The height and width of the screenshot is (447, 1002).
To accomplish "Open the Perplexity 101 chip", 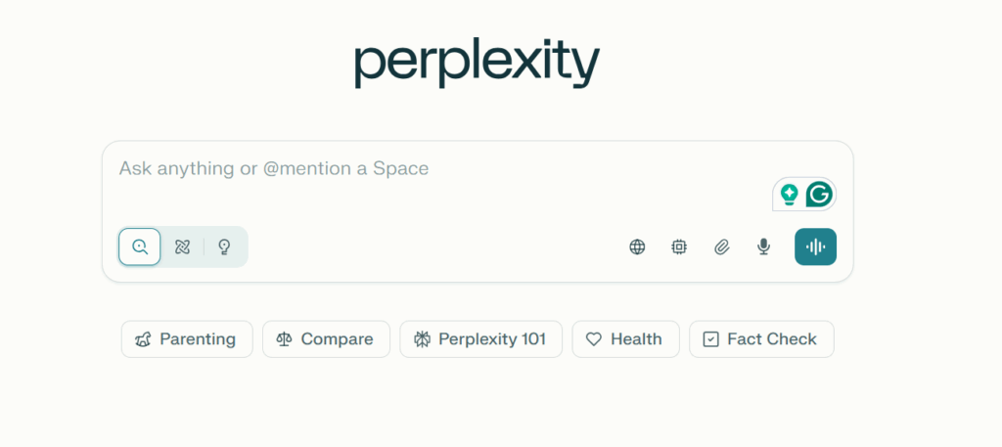I will (480, 339).
